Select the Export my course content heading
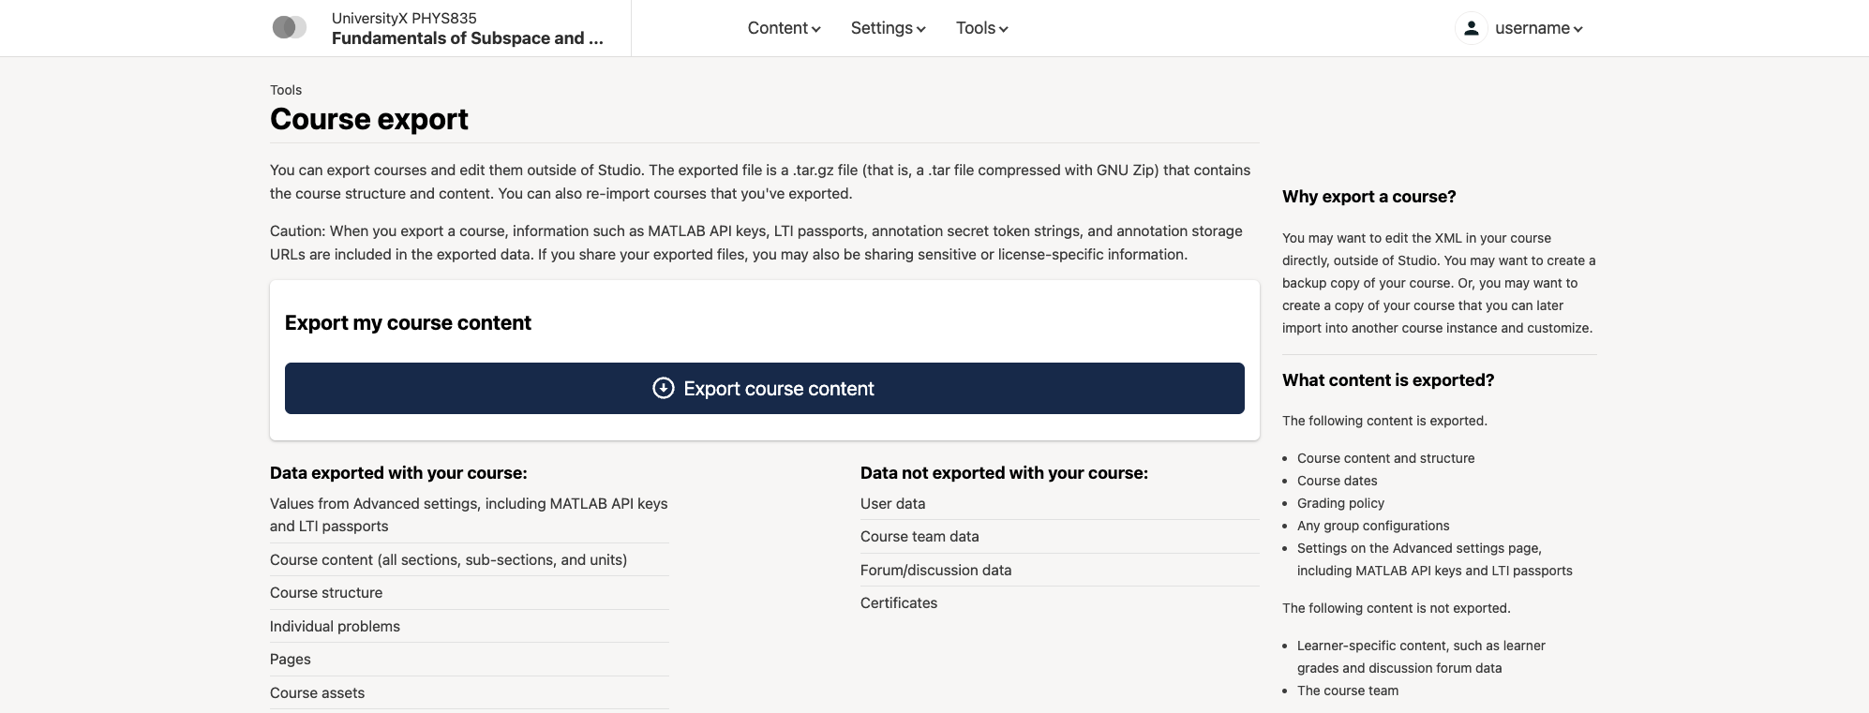 [408, 323]
